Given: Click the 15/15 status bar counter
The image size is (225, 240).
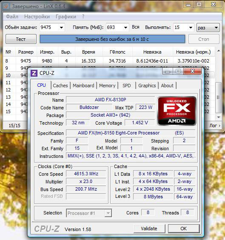Looking at the screenshot, I should [14, 126].
